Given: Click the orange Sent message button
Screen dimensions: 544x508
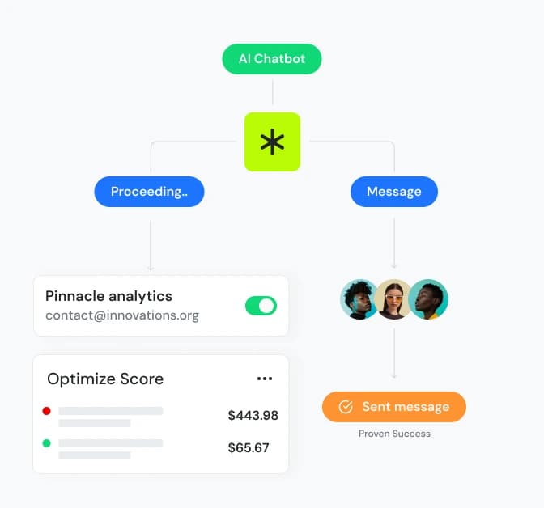Looking at the screenshot, I should point(394,407).
